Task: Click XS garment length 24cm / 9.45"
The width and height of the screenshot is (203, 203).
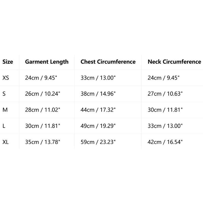Action: 41,78
